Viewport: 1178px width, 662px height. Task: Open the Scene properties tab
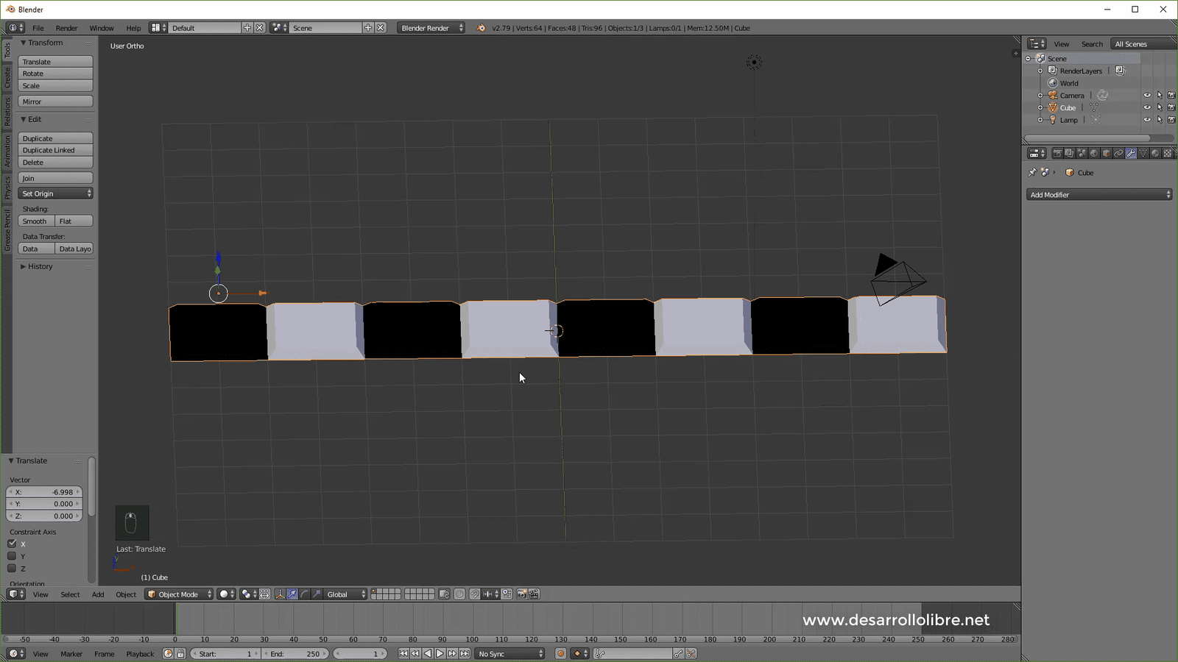1082,153
